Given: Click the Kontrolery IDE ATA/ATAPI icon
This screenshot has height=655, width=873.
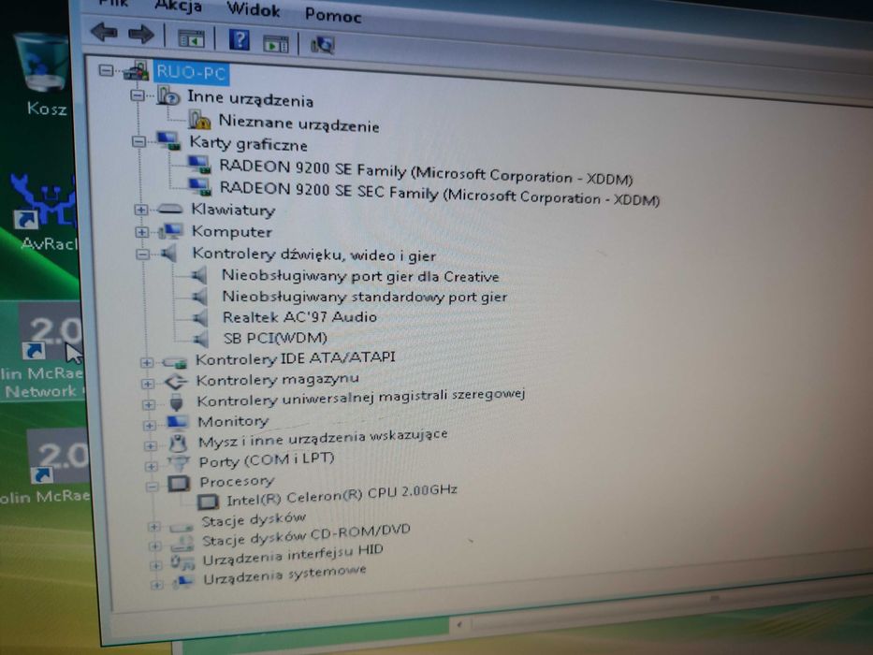Looking at the screenshot, I should coord(175,363).
